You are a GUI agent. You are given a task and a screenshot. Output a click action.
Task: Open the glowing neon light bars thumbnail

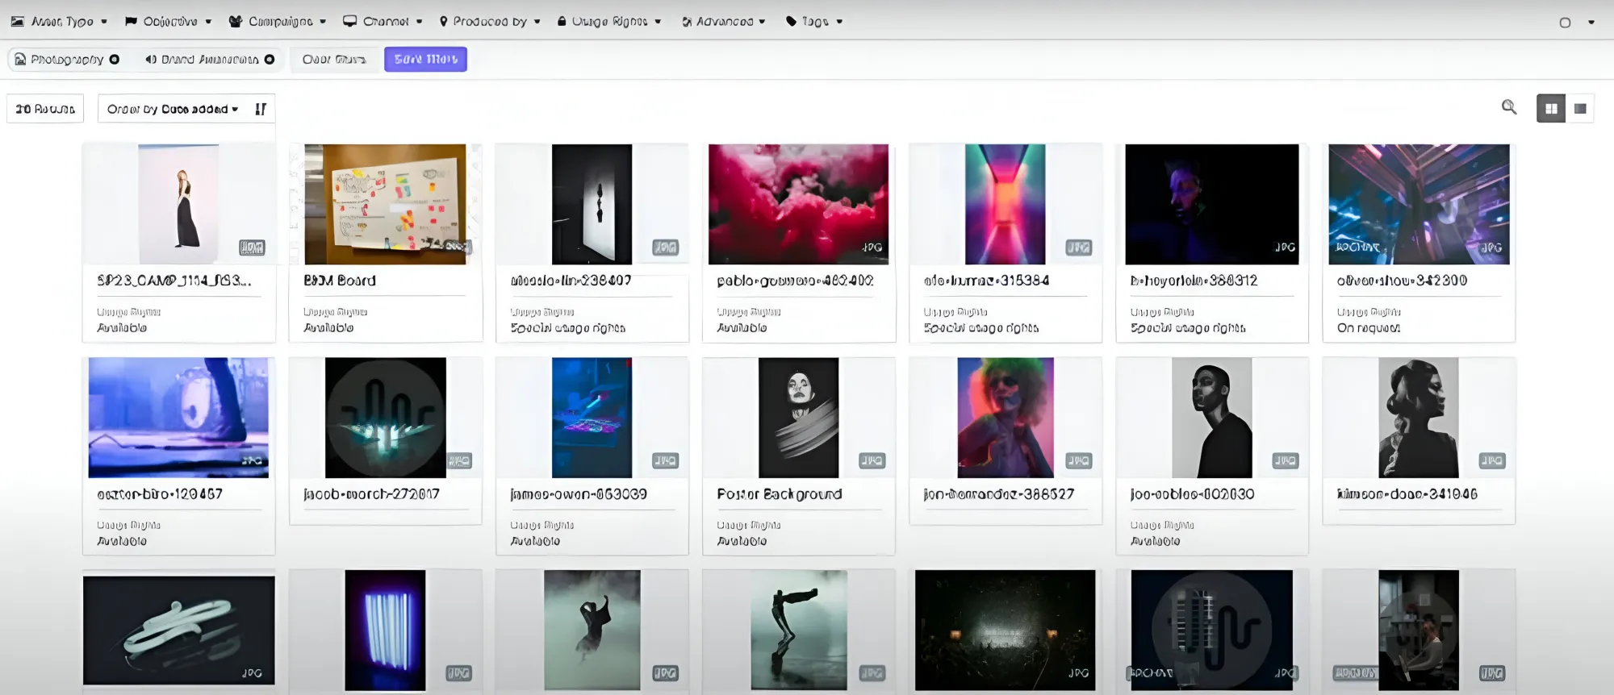[x=385, y=630]
